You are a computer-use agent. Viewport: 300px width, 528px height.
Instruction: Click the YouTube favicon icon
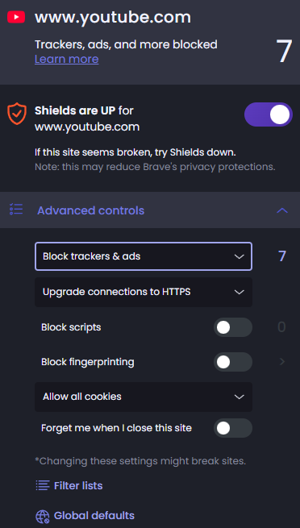[16, 17]
